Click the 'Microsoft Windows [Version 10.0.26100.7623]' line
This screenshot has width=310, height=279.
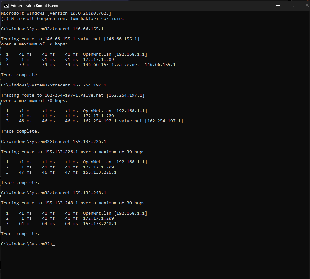[56, 13]
